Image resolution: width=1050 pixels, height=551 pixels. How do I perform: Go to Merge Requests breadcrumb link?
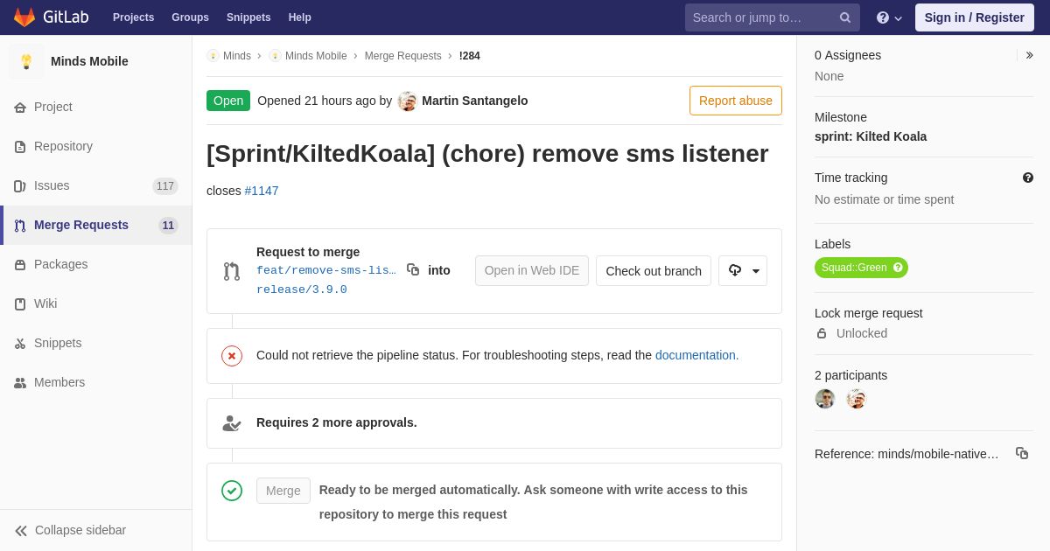tap(402, 56)
